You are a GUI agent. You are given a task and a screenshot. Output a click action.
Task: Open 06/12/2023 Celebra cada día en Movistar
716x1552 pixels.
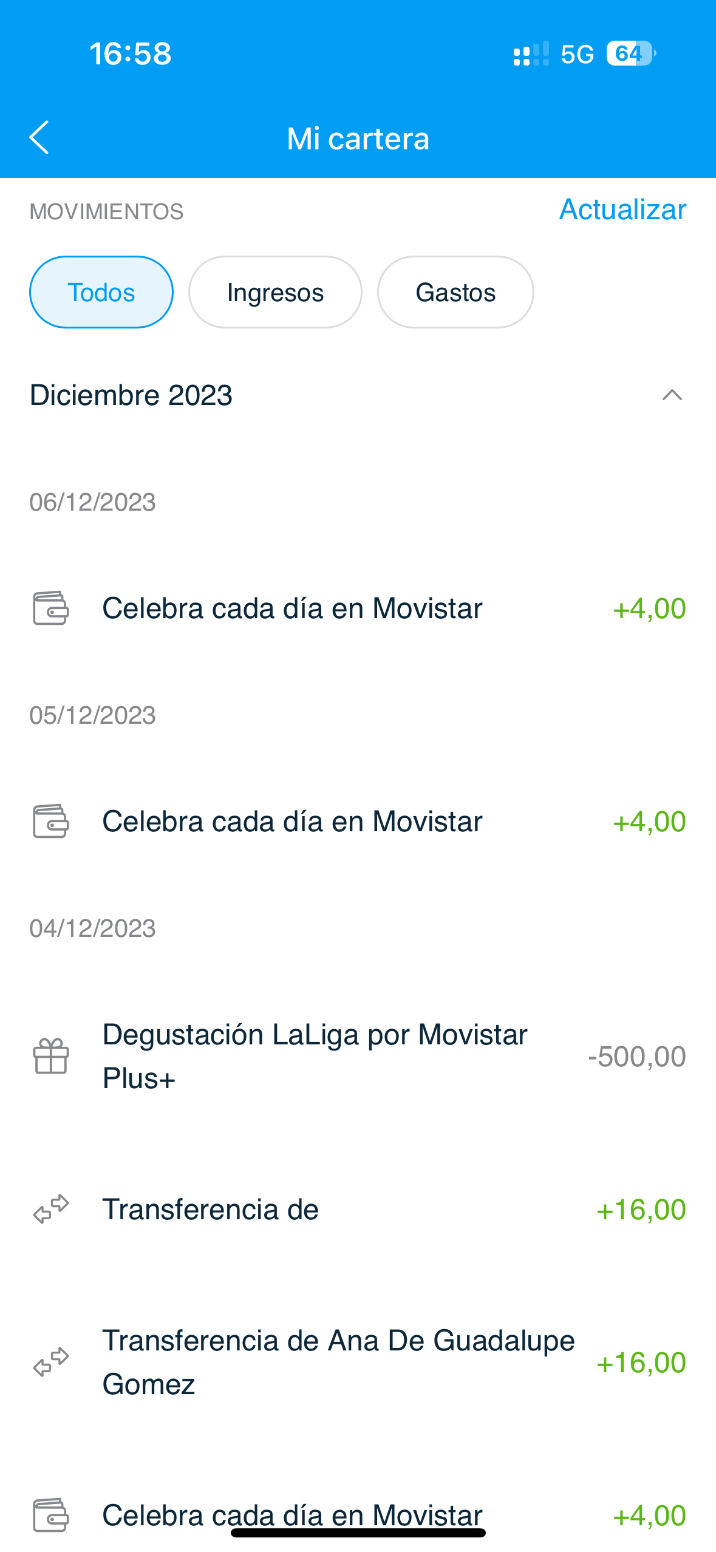[292, 608]
